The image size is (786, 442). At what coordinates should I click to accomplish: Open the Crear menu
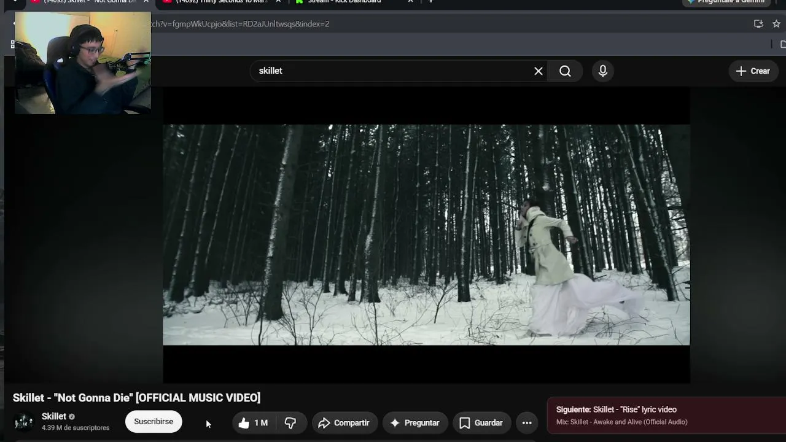click(753, 71)
